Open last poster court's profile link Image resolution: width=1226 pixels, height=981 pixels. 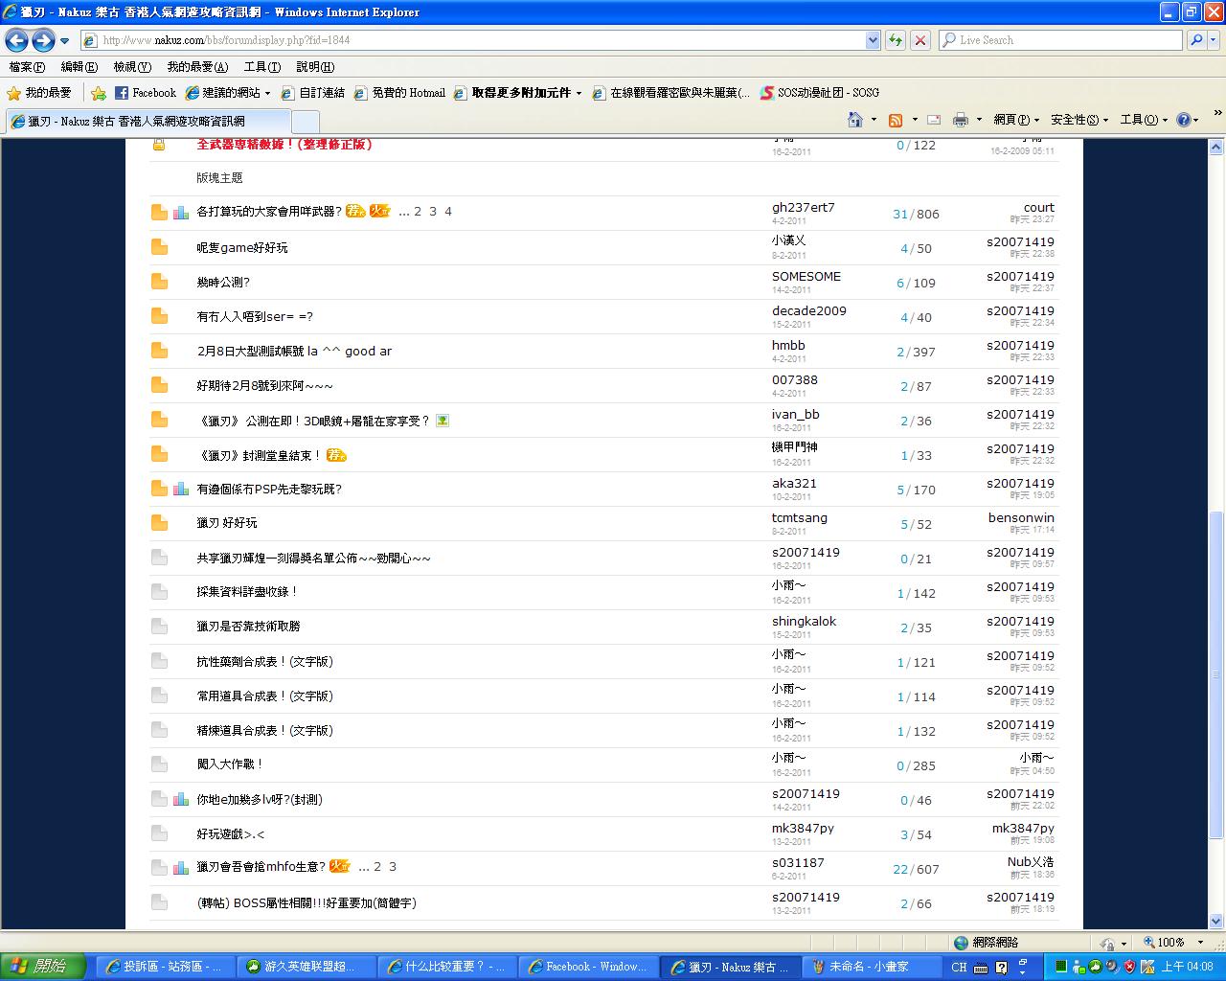tap(1038, 208)
